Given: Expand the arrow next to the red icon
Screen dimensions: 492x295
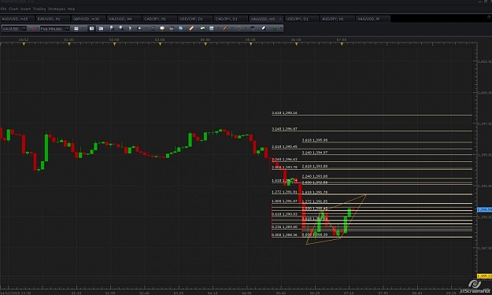Looking at the screenshot, I should pyautogui.click(x=38, y=28).
